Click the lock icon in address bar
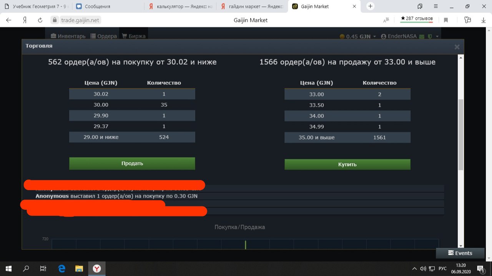Viewport: 492px width, 276px height. 55,20
